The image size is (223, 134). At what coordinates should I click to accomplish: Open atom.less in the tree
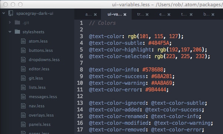tap(38, 41)
